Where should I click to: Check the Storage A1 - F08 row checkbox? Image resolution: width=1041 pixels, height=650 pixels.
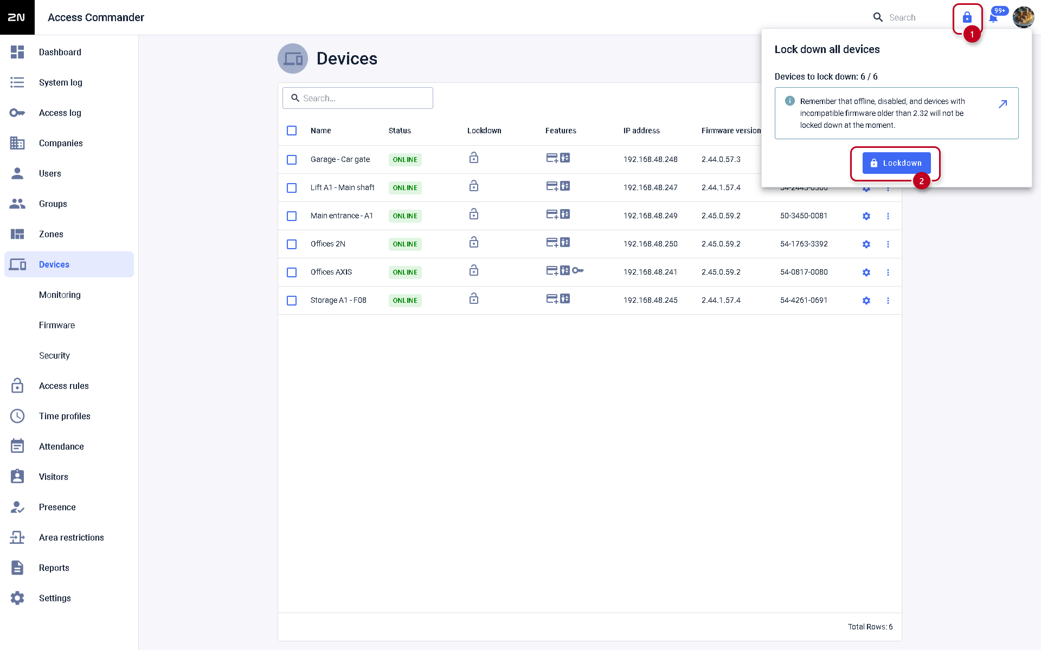pyautogui.click(x=292, y=301)
